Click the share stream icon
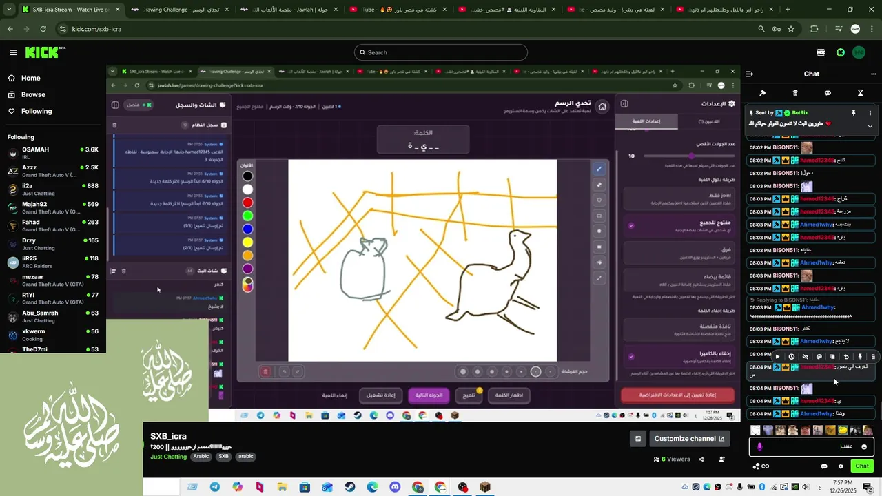 [701, 459]
